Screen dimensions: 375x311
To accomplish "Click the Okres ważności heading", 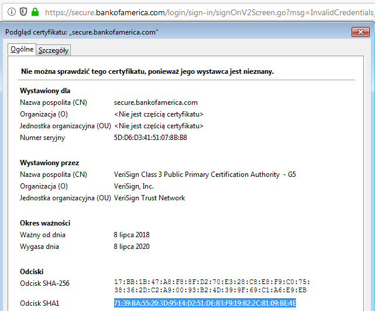I will (45, 223).
